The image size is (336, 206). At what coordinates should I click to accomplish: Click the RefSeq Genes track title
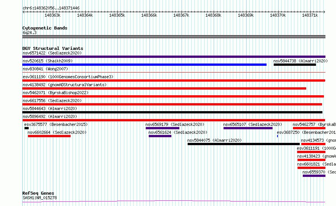point(38,193)
